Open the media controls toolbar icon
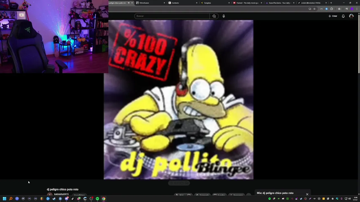The image size is (360, 202). [x=346, y=9]
